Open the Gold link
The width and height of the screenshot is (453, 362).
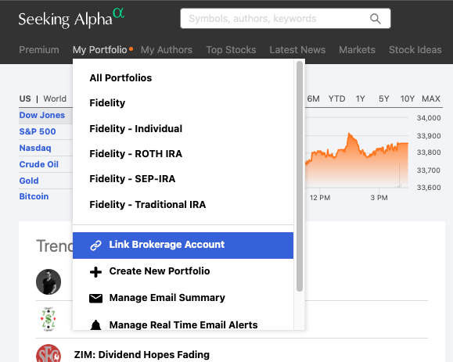(x=29, y=181)
